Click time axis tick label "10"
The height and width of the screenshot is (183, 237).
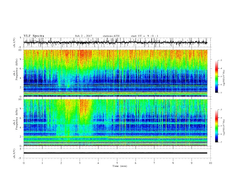click(210, 163)
